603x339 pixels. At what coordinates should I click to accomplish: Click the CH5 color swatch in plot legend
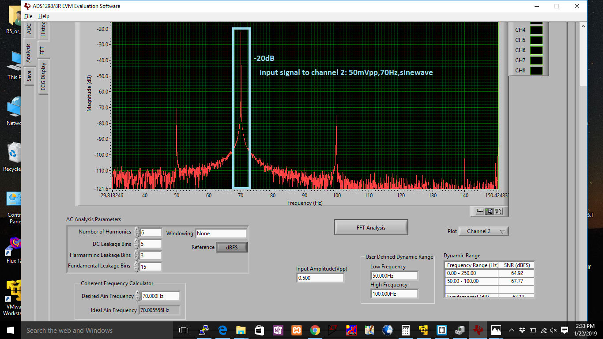(536, 40)
